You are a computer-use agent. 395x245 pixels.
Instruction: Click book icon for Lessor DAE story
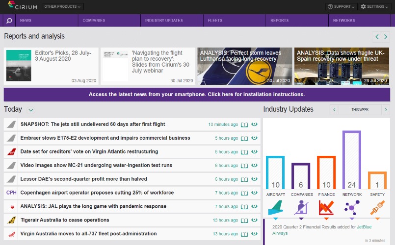coord(244,179)
